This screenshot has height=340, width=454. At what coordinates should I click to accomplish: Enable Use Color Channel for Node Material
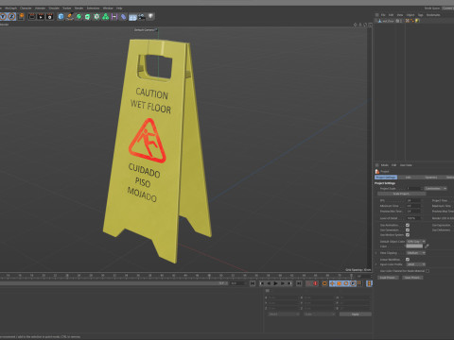point(428,271)
